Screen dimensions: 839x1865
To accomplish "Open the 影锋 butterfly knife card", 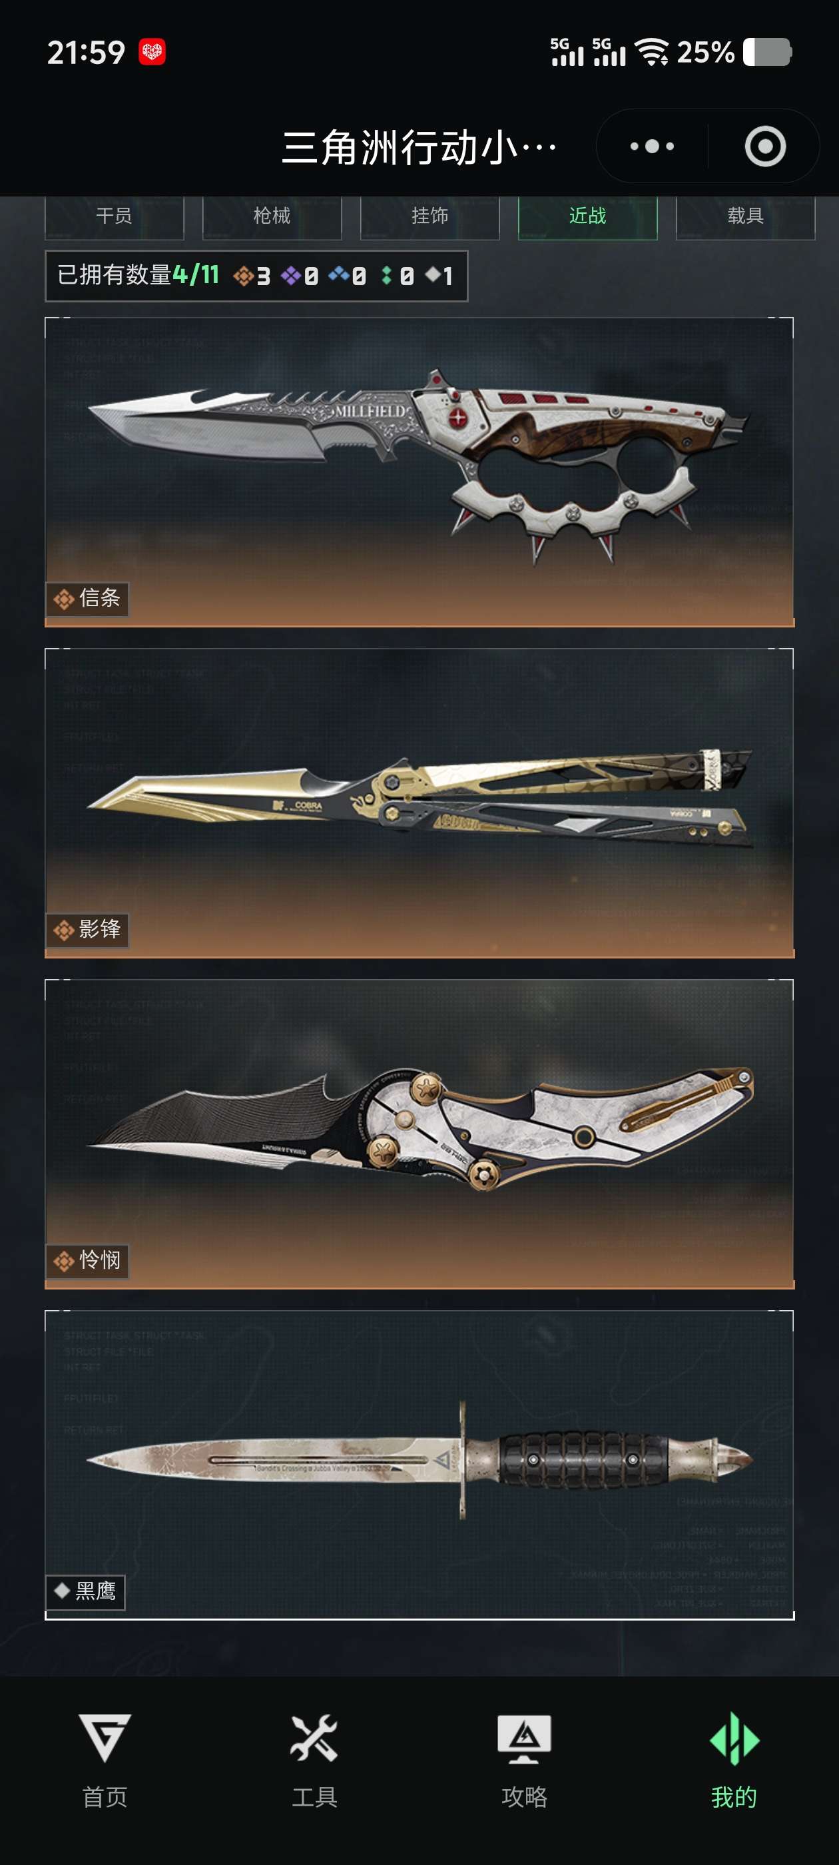I will click(x=419, y=803).
